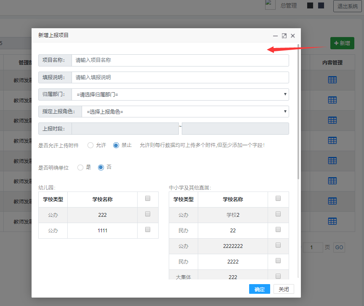364x306 pixels.
Task: Check select-all box in 幼儿园 table header
Action: pyautogui.click(x=148, y=198)
